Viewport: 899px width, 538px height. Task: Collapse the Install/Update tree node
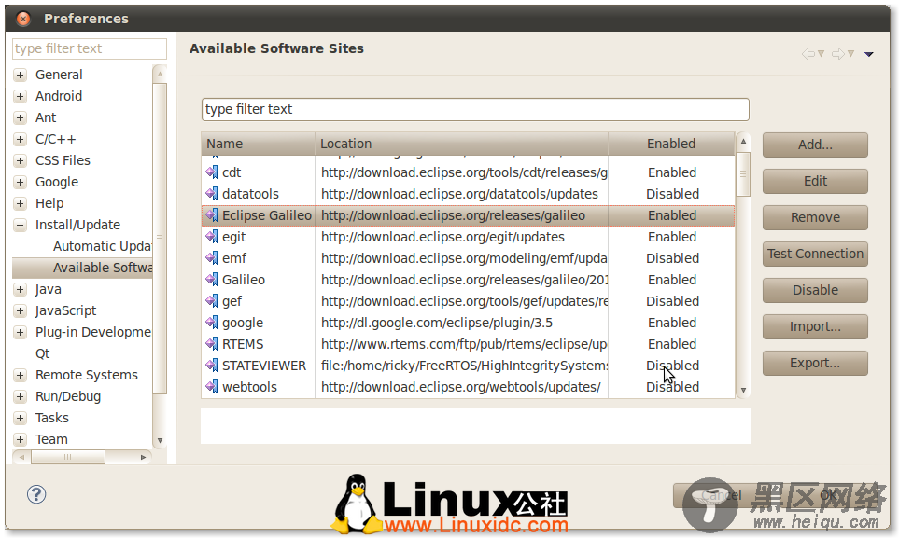click(20, 225)
